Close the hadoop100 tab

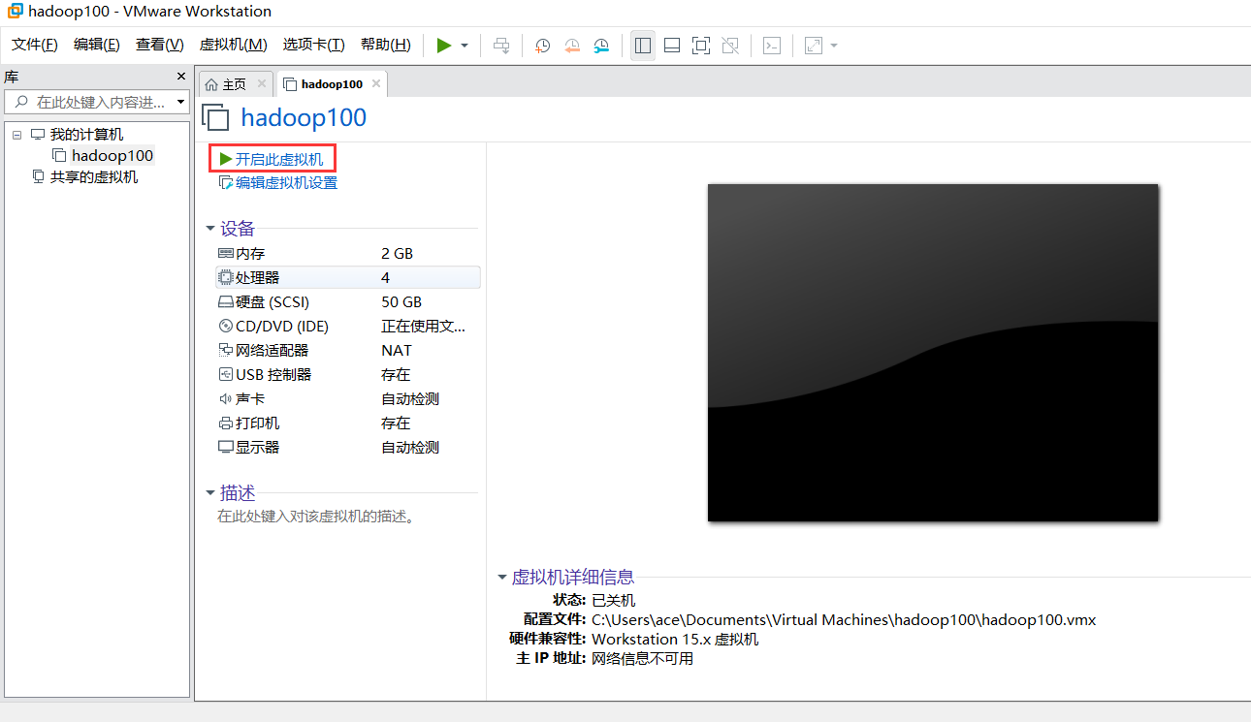(x=376, y=84)
